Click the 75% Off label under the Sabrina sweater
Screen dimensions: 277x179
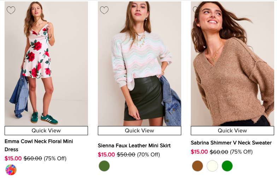[x=241, y=152]
